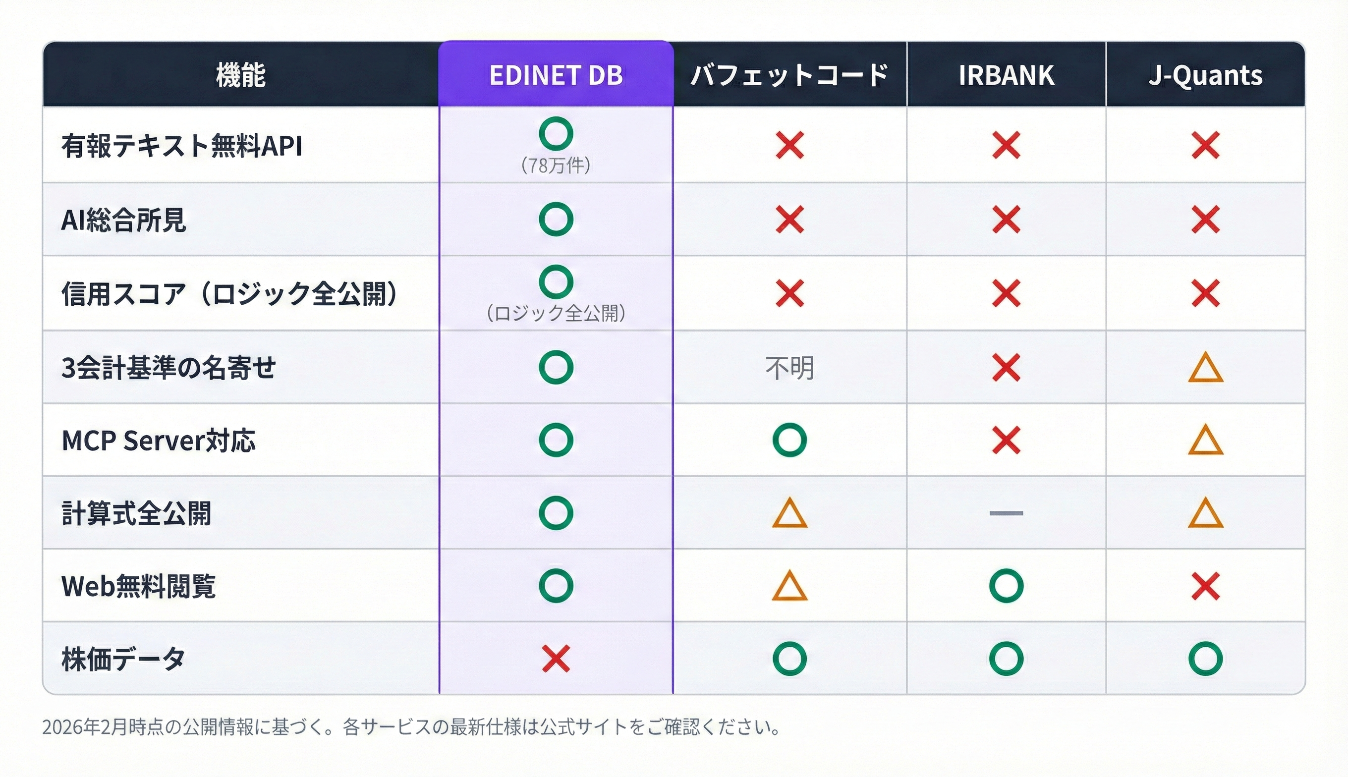Click バフェットコード red cross for AI総合所見
The width and height of the screenshot is (1348, 777).
[789, 220]
